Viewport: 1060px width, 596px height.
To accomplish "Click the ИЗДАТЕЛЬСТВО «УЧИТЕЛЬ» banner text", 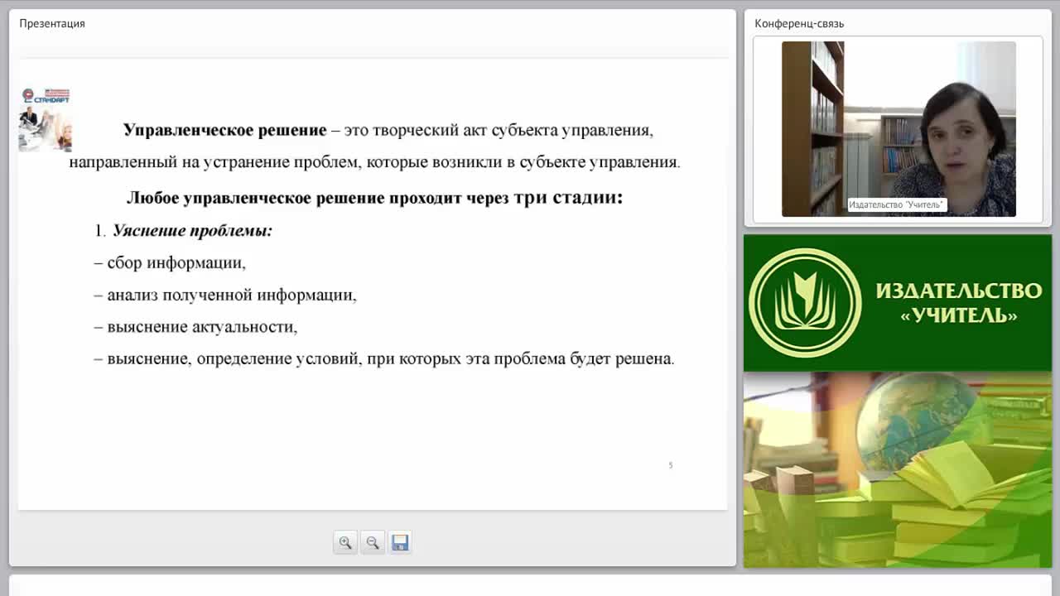I will pos(958,303).
